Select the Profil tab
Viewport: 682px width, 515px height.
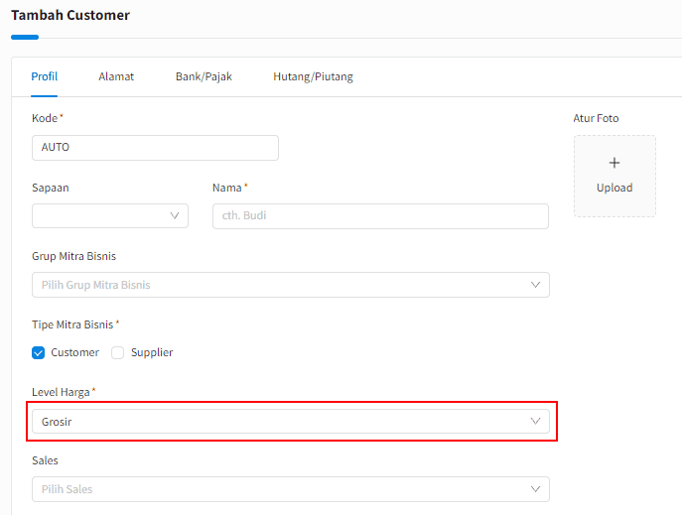click(x=45, y=76)
